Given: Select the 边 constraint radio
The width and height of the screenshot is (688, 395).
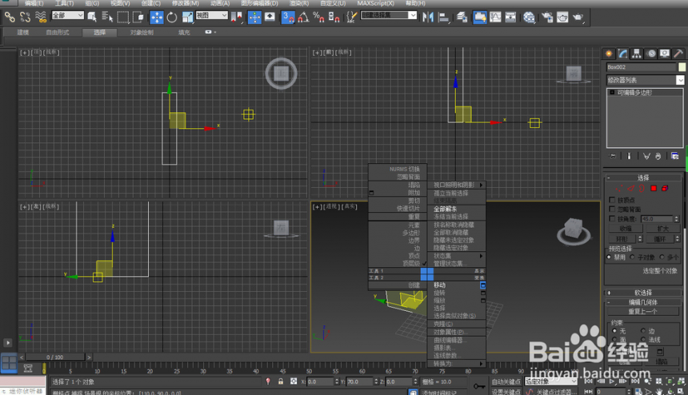Looking at the screenshot, I should [x=643, y=330].
